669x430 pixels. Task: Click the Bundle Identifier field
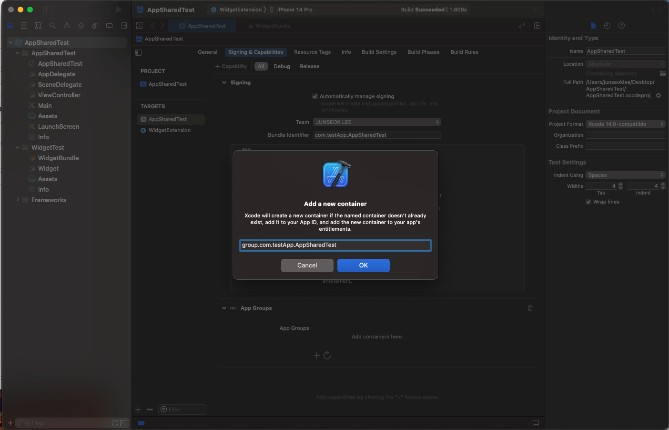click(377, 135)
